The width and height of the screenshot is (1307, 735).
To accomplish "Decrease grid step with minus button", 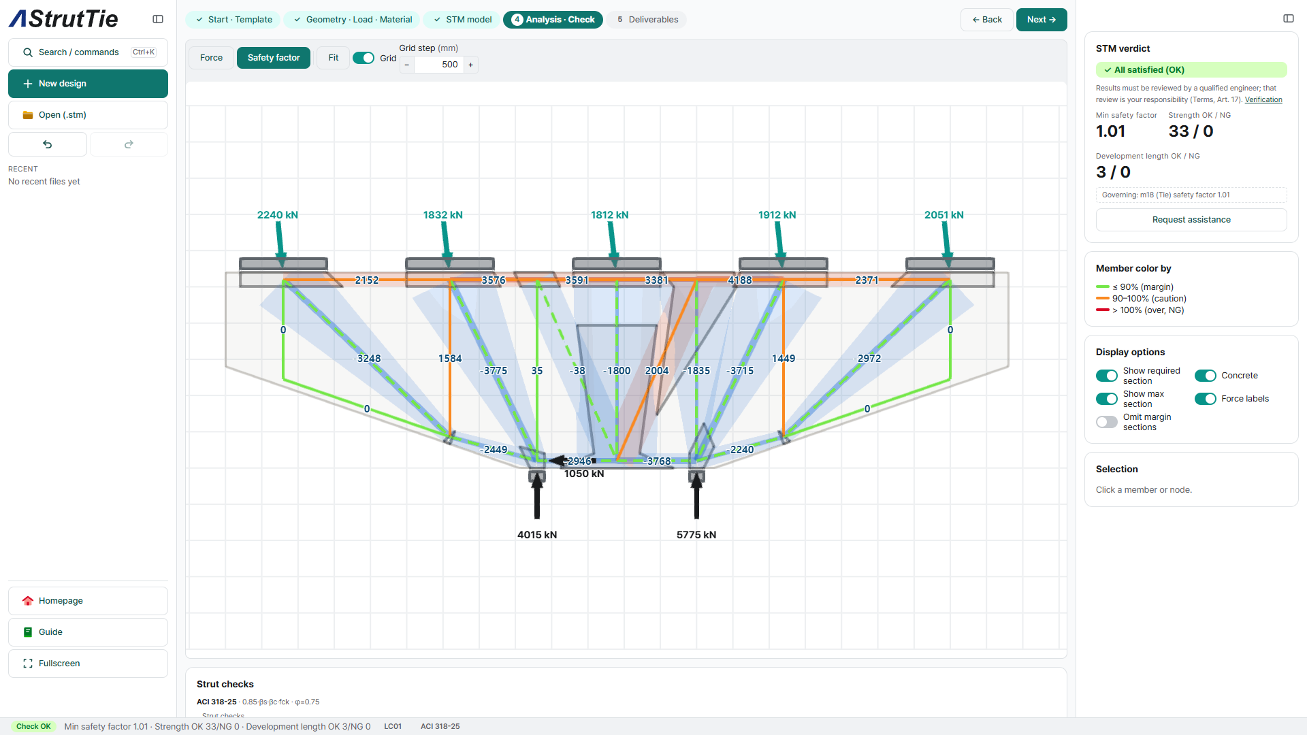I will tap(407, 65).
